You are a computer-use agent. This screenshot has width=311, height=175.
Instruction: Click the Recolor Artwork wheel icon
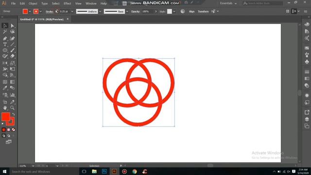coord(183,11)
